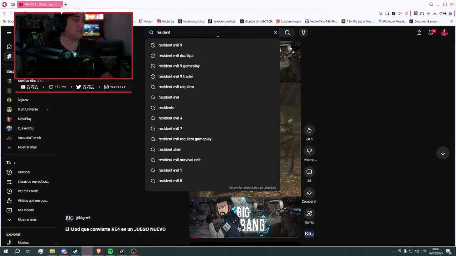
Task: Start voice search with the microphone icon
Action: click(304, 32)
